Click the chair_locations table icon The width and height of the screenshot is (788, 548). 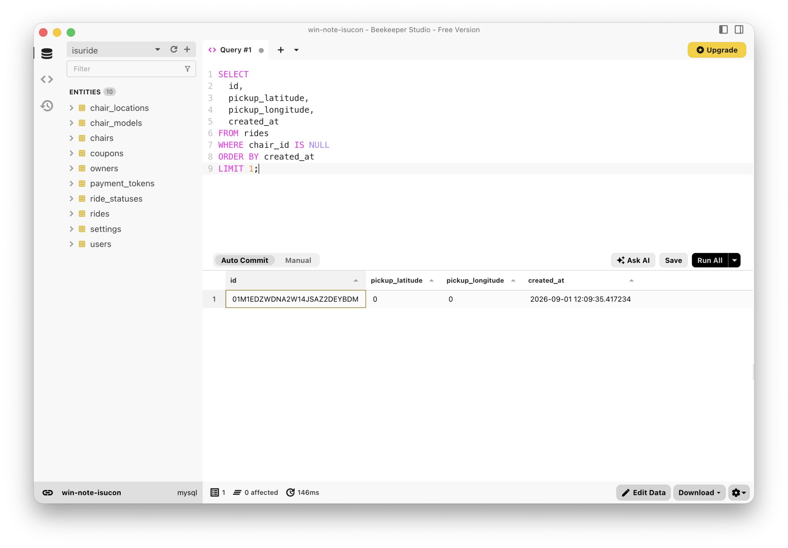pos(82,108)
